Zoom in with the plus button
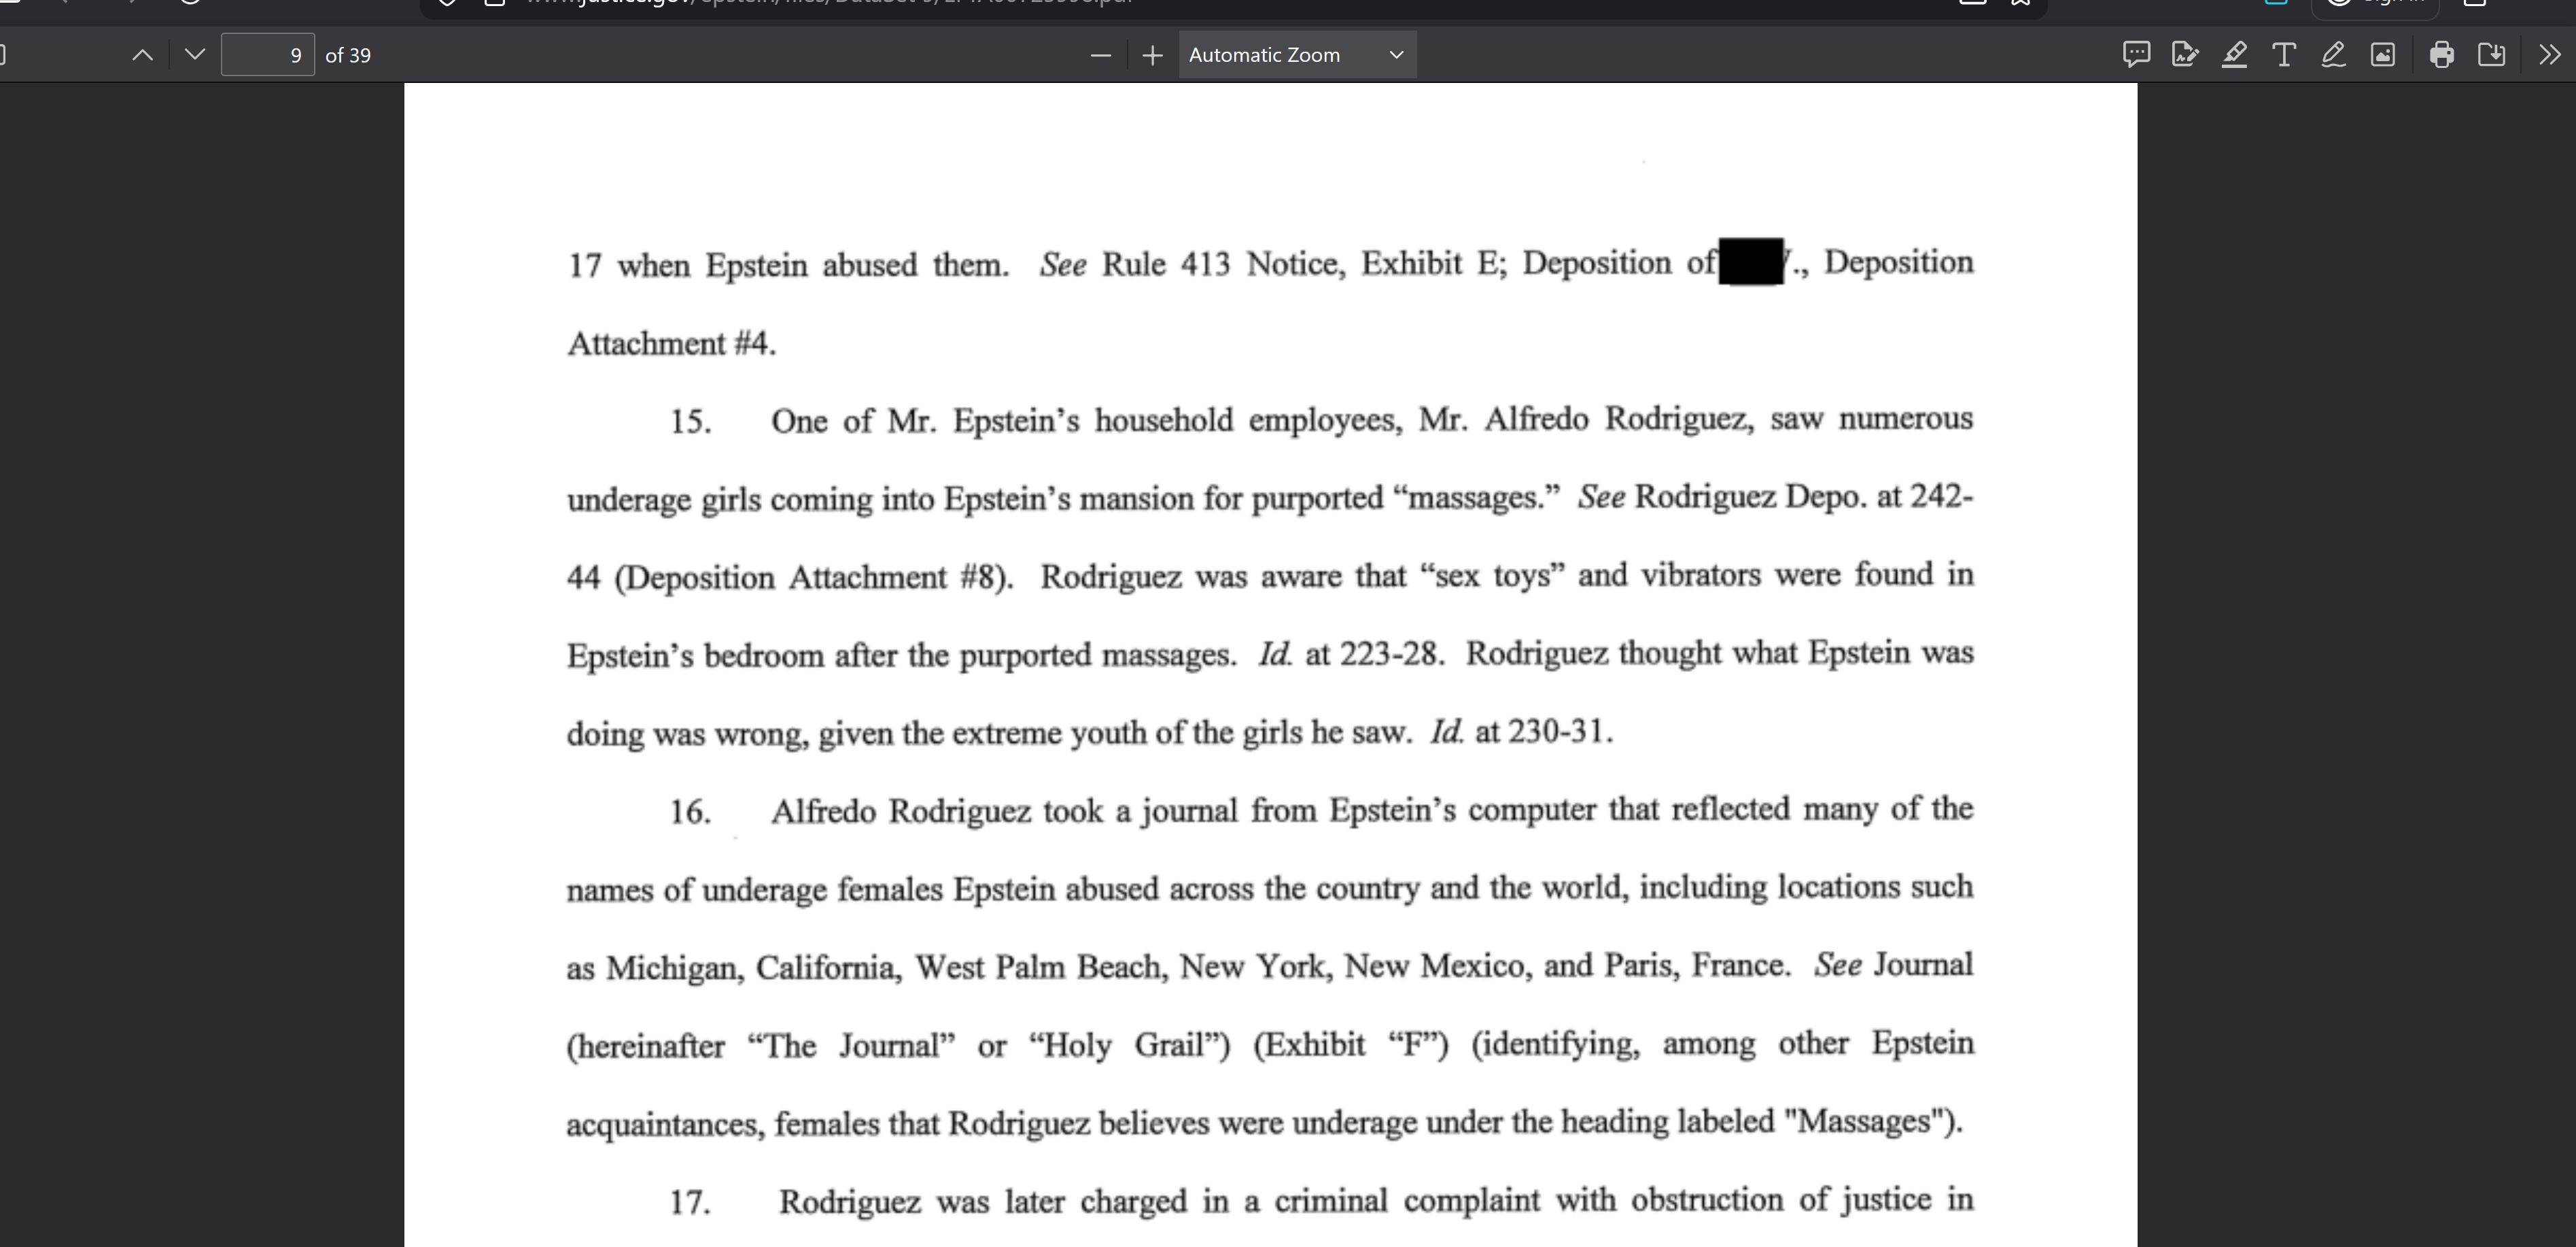This screenshot has height=1247, width=2576. pyautogui.click(x=1152, y=55)
